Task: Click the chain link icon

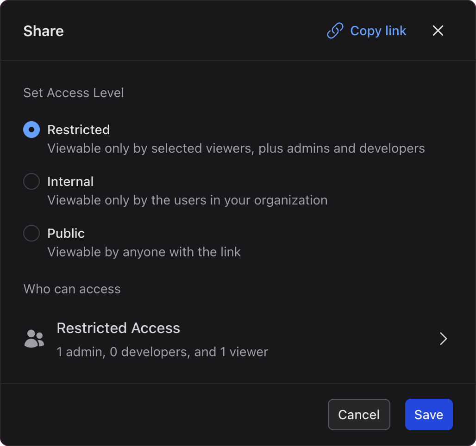Action: pos(335,31)
